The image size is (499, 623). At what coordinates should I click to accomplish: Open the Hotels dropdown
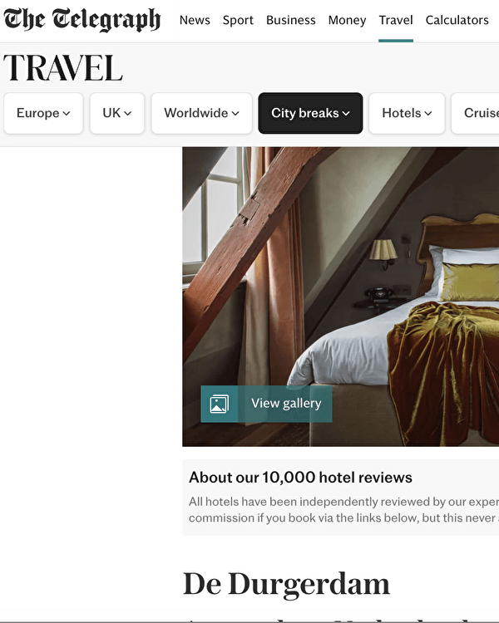407,113
